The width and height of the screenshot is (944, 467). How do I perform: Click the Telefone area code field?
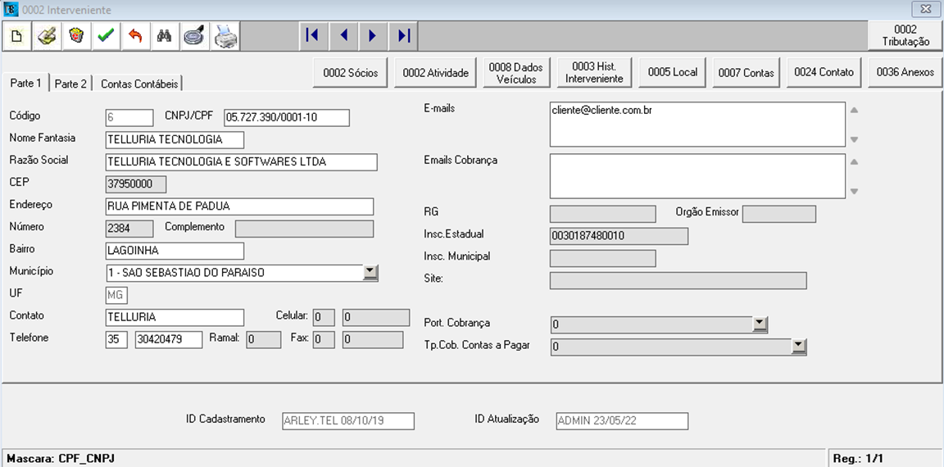[116, 339]
